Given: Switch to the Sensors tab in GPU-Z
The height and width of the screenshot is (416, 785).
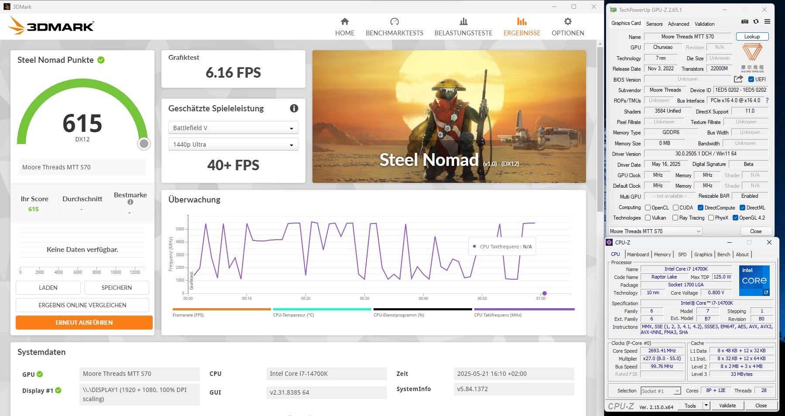Looking at the screenshot, I should point(654,24).
